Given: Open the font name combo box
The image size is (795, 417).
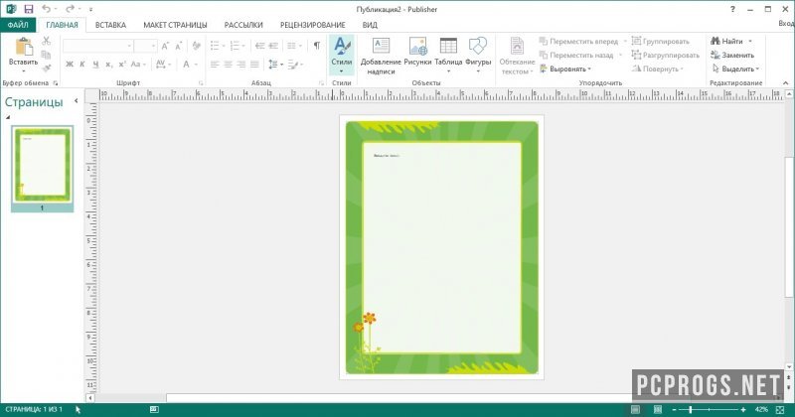Looking at the screenshot, I should [97, 46].
